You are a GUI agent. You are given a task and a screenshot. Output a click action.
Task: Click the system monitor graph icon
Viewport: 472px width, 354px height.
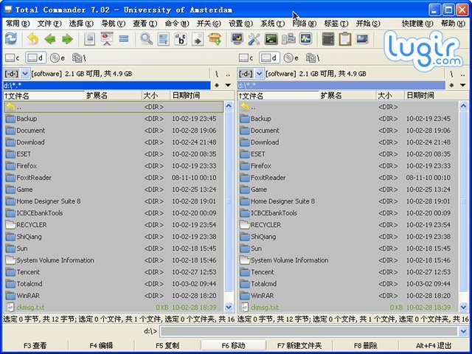[x=305, y=39]
